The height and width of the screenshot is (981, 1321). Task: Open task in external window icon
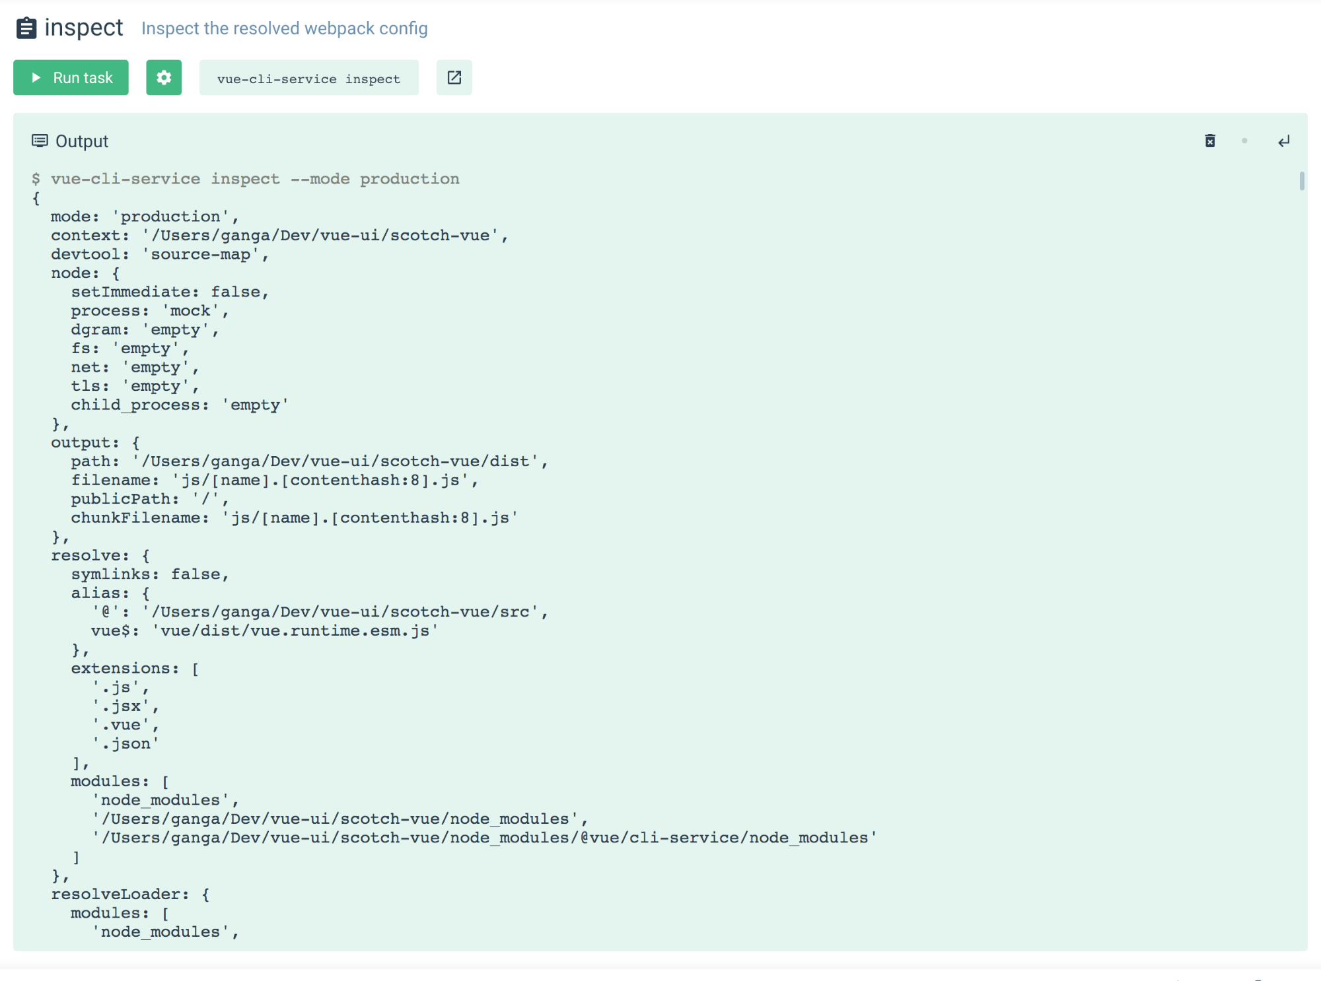[x=454, y=78]
